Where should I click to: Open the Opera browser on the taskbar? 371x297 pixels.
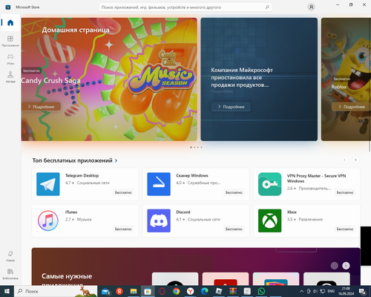coord(162,291)
